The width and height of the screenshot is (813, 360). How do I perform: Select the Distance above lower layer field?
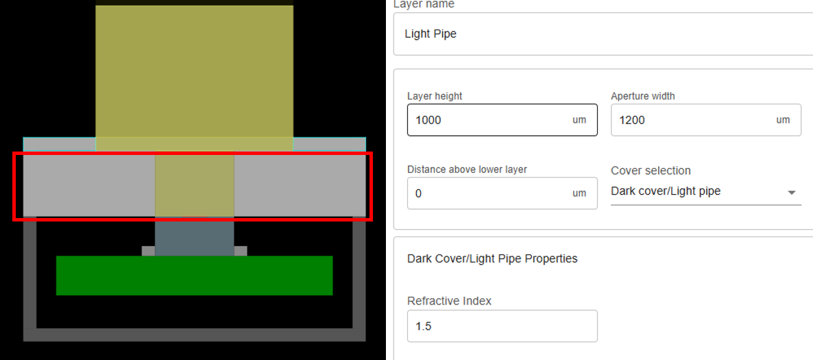click(488, 193)
